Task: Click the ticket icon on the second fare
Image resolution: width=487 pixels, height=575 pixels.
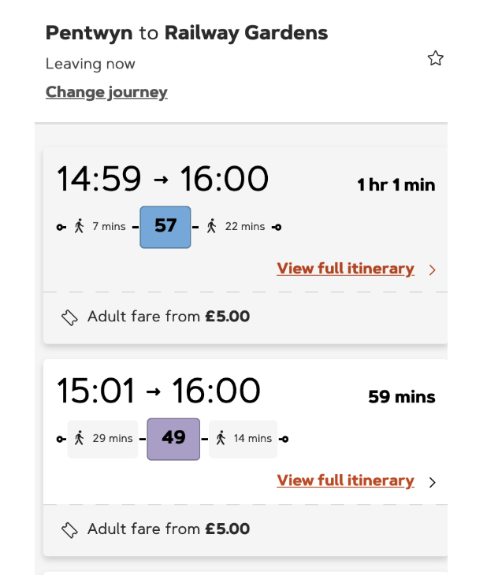Action: (69, 529)
